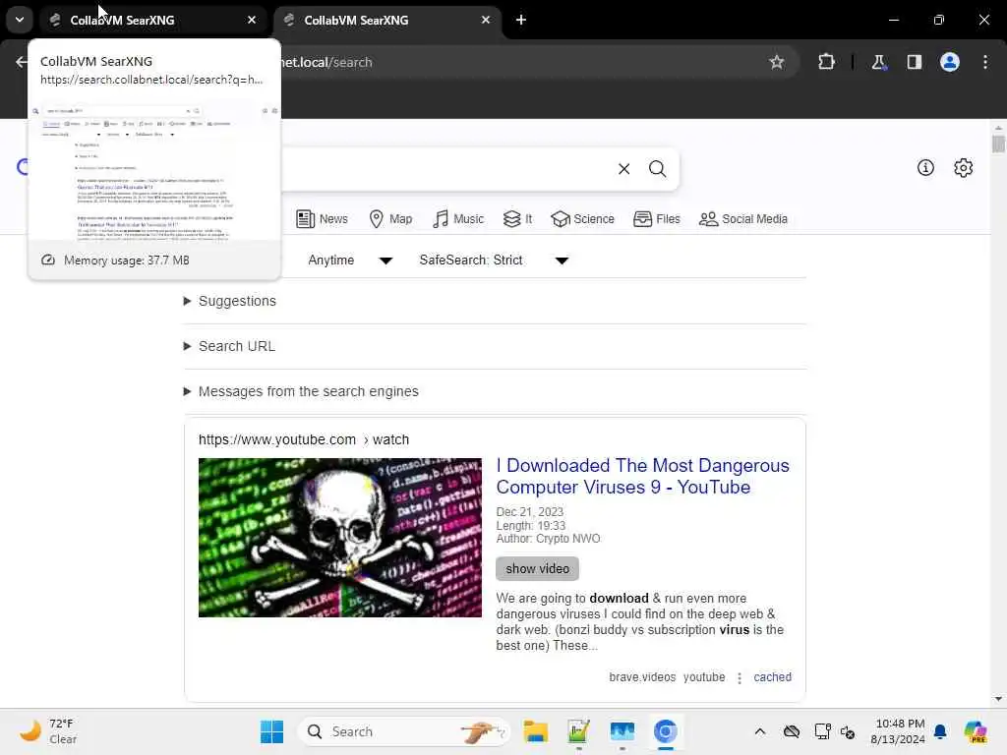Open the clock showing 10:48 PM
This screenshot has height=755, width=1007.
897,731
